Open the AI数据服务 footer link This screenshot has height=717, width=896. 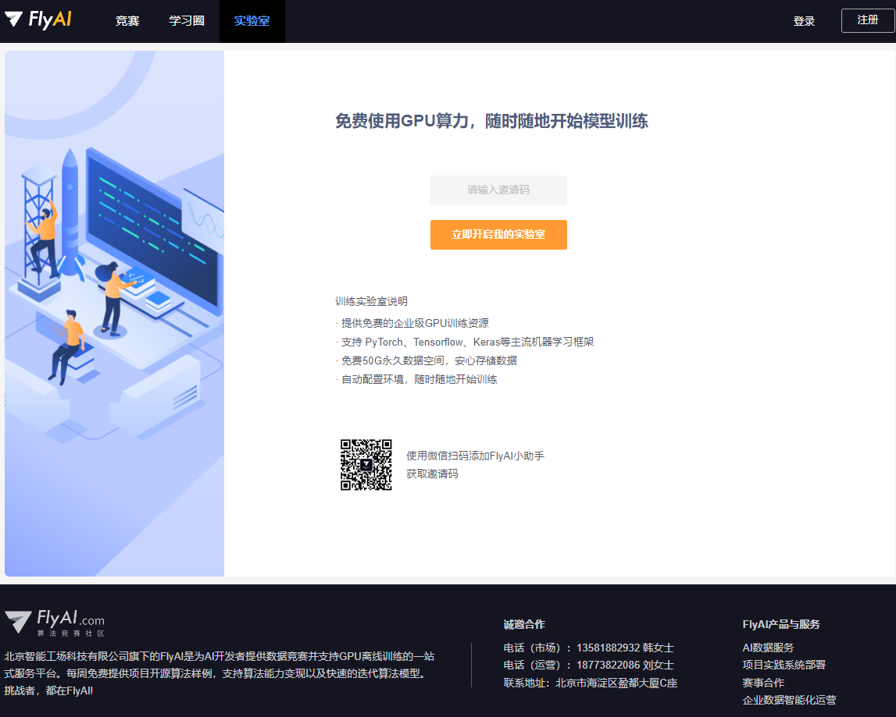click(767, 648)
